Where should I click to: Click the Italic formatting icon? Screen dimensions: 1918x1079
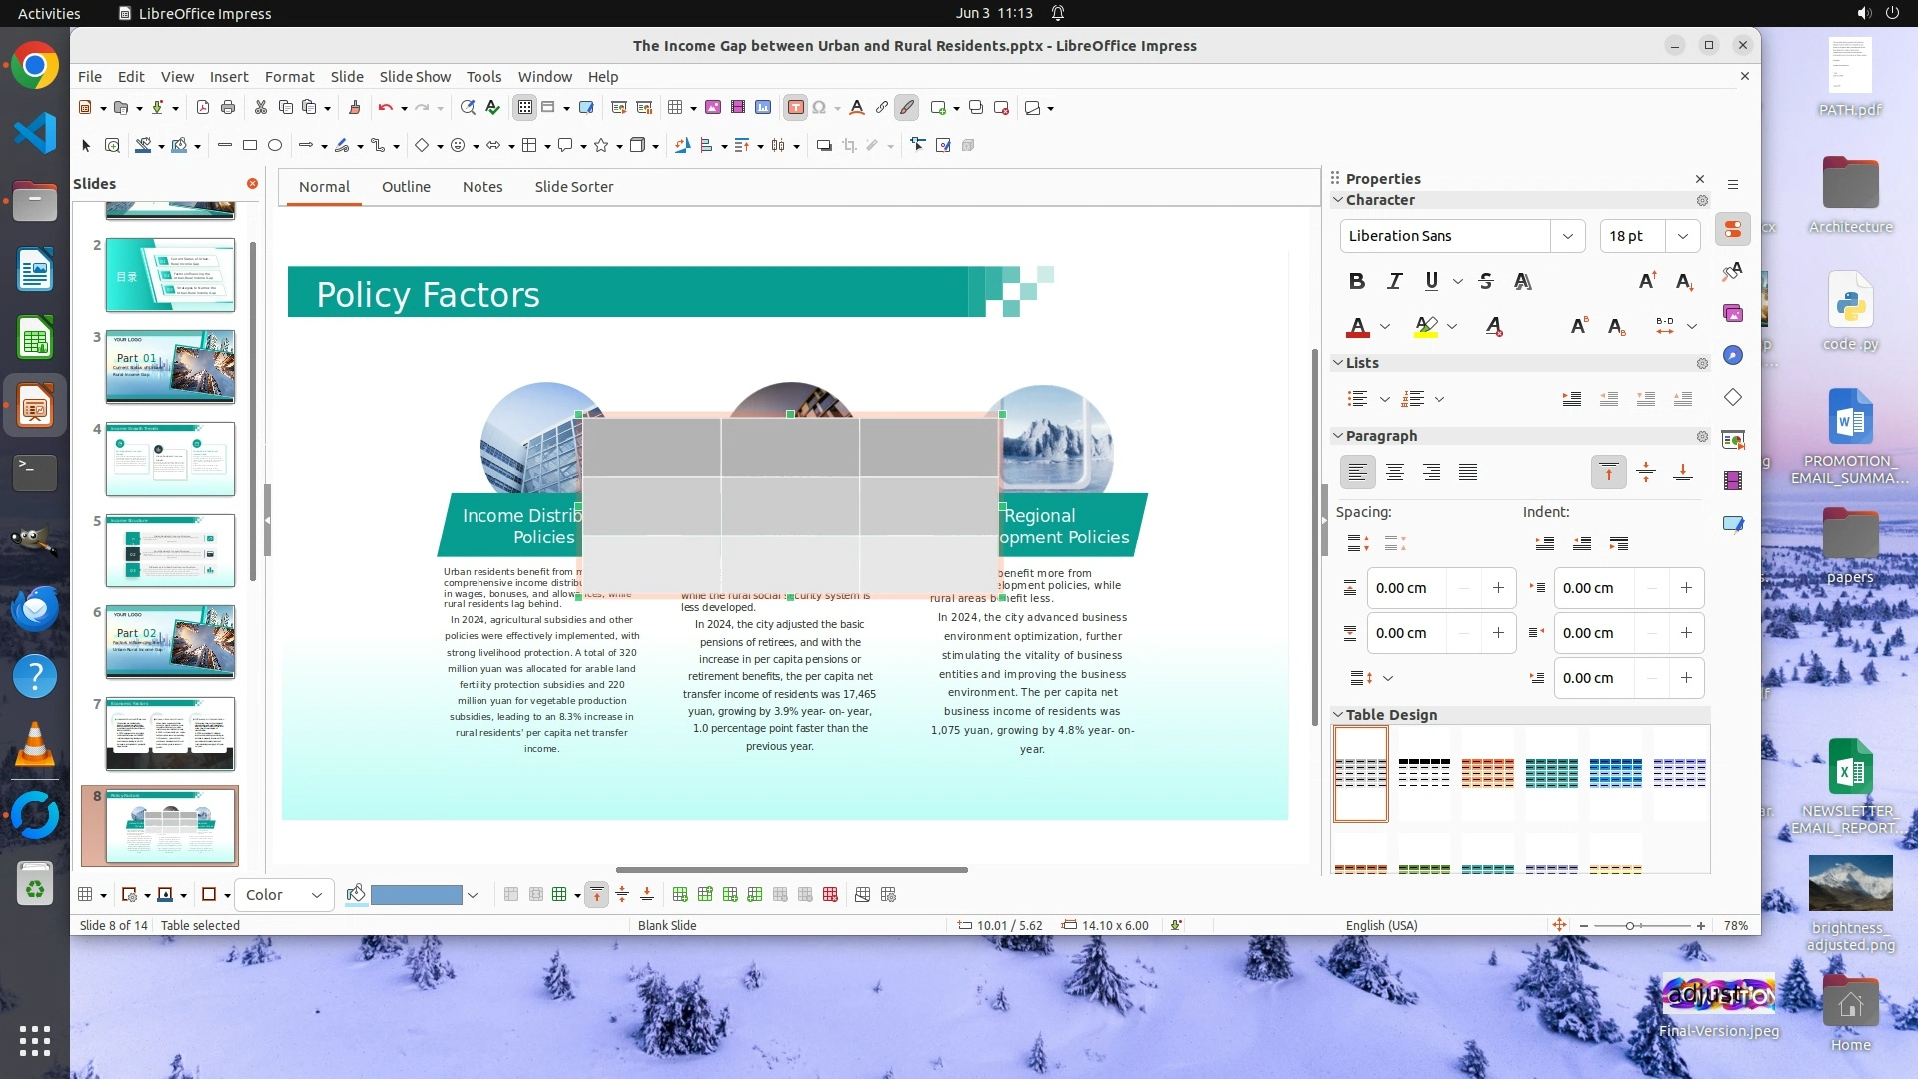[x=1394, y=281]
